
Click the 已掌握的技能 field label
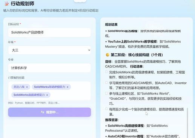point(16,78)
